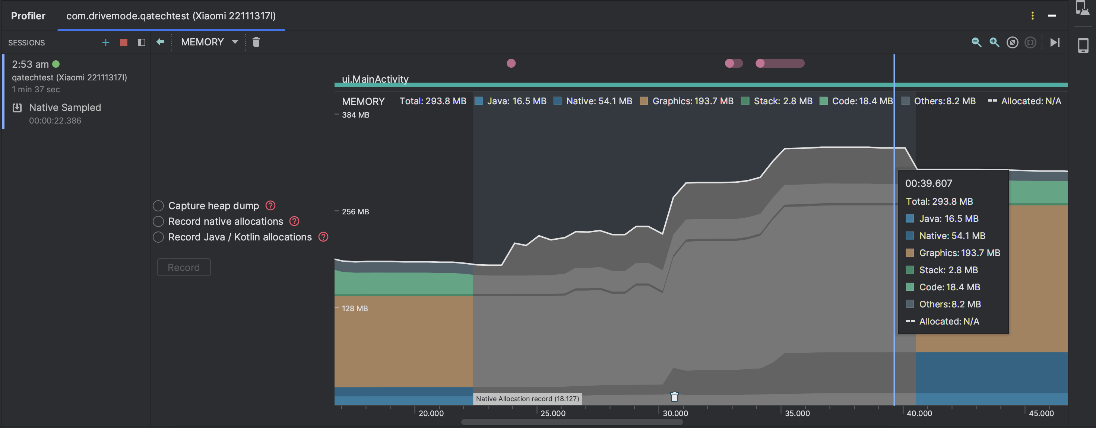The image size is (1096, 428).
Task: Select Record Java / Kotlin allocations option
Action: point(158,237)
